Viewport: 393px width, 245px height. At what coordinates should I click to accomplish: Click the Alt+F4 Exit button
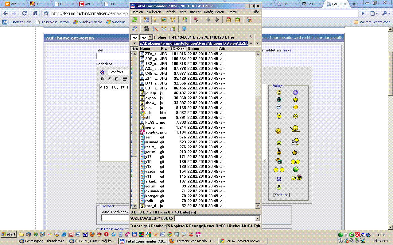pos(251,226)
